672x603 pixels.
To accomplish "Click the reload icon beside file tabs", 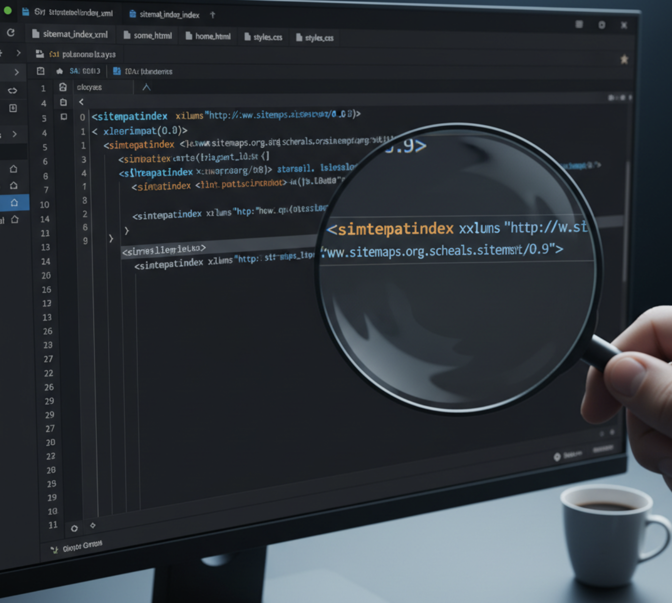I will click(x=11, y=32).
